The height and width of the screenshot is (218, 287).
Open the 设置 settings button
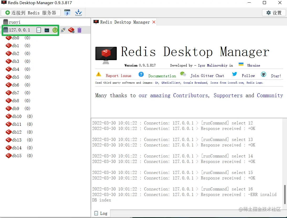click(274, 13)
